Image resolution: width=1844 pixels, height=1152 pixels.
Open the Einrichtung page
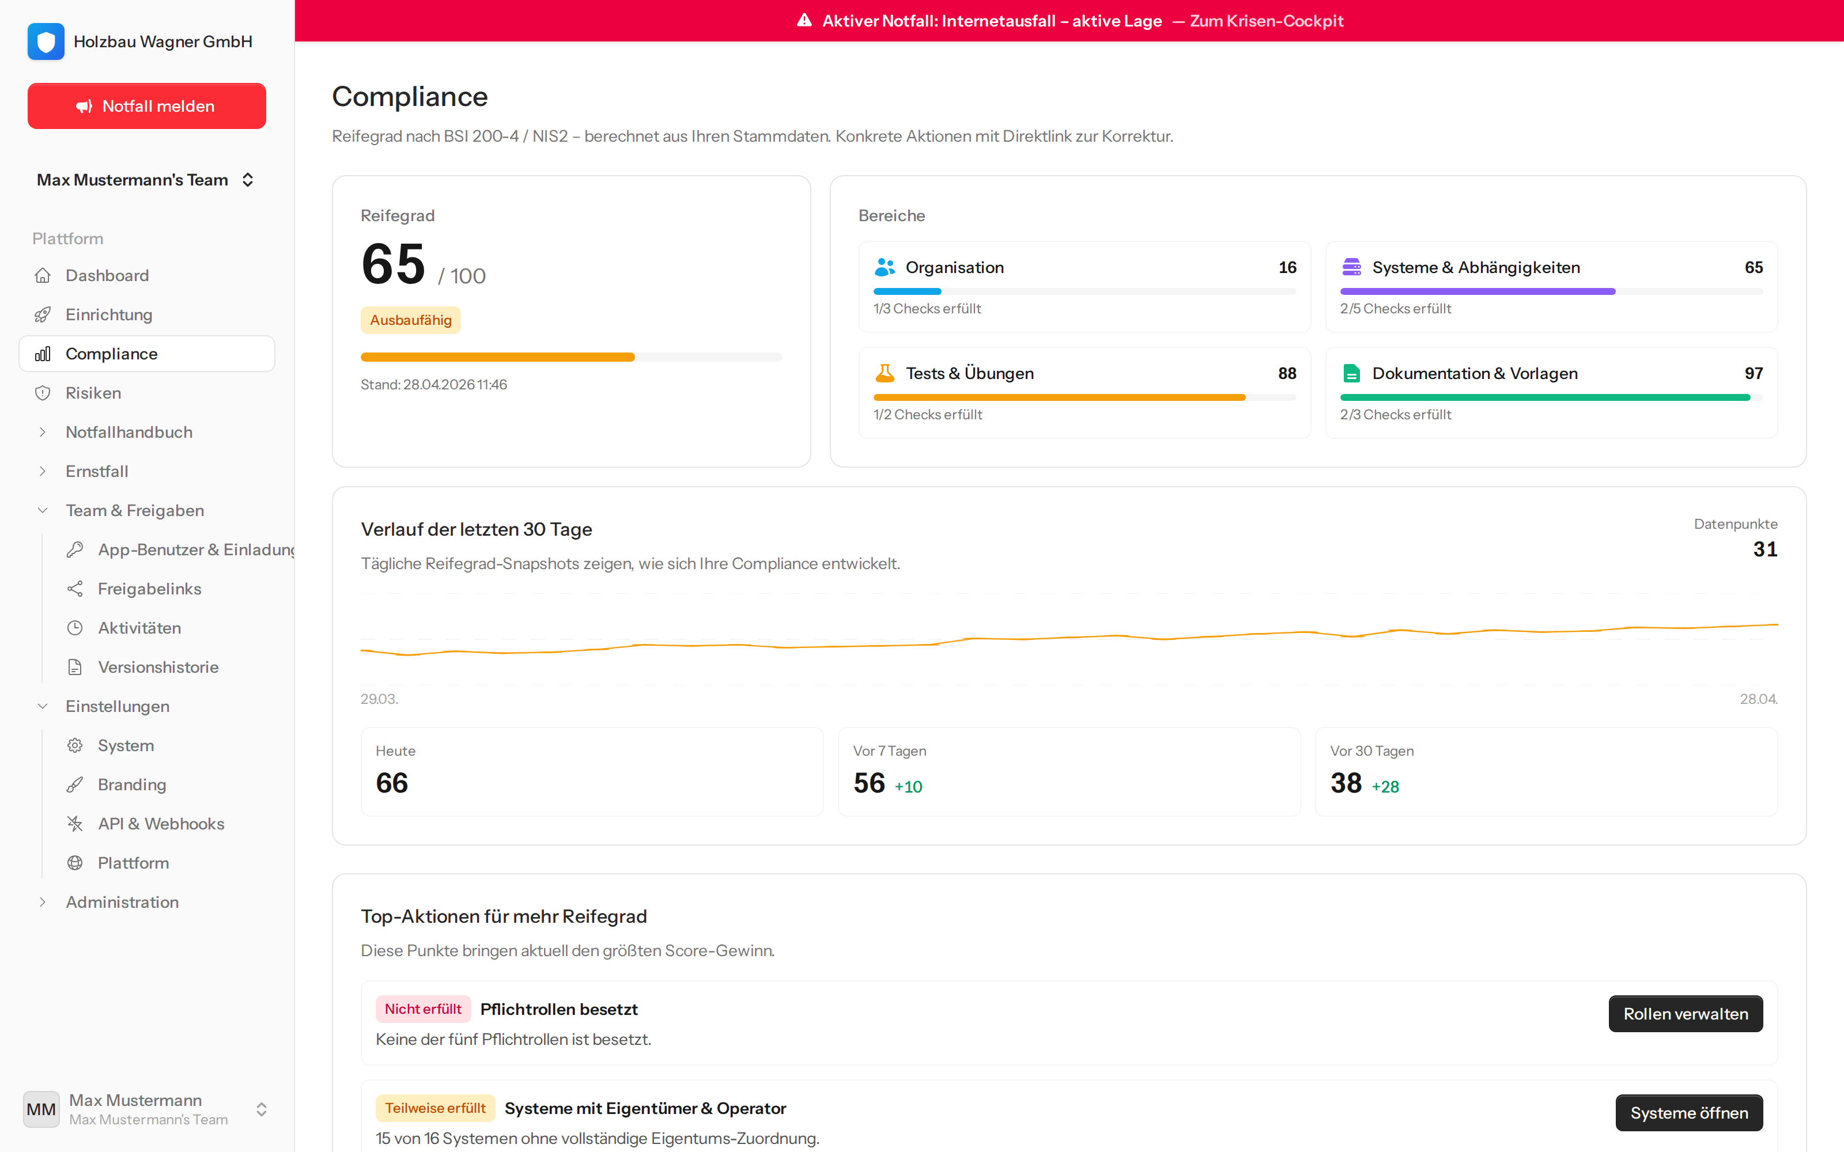[x=147, y=314]
